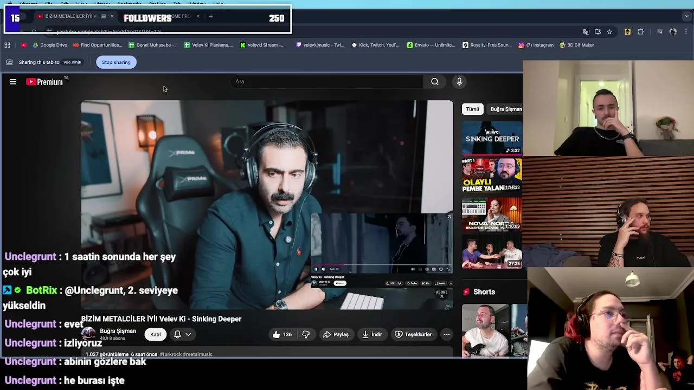Open Buğra Şişman channel avatar
Viewport: 694px width, 390px height.
(x=88, y=334)
